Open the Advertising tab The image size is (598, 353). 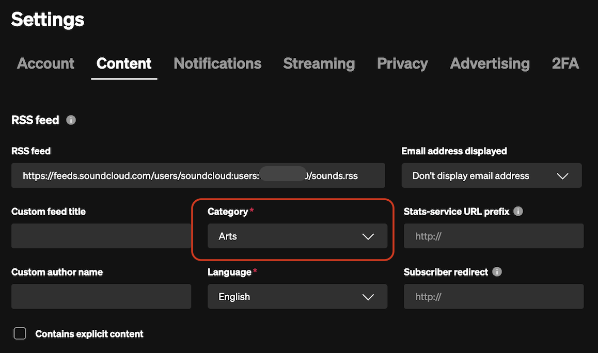point(490,63)
